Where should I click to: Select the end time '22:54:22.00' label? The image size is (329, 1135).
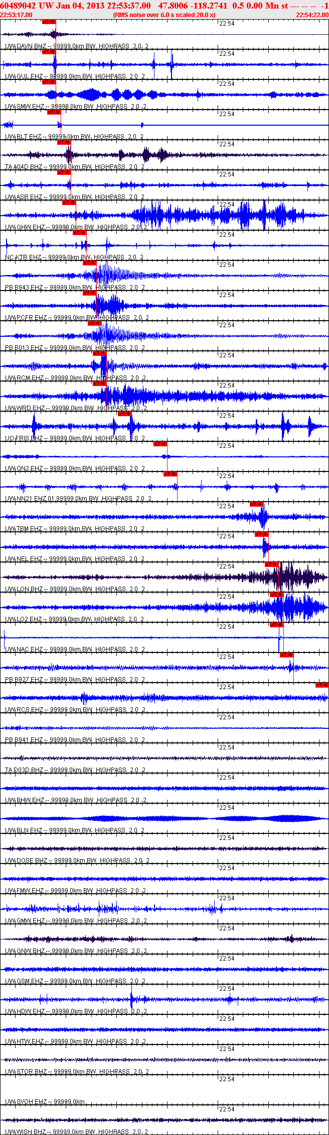pyautogui.click(x=312, y=15)
